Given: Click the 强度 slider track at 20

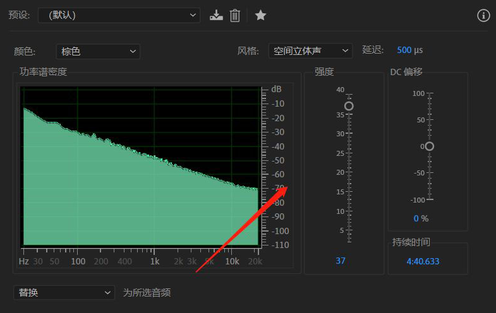Looking at the screenshot, I should click(x=349, y=172).
